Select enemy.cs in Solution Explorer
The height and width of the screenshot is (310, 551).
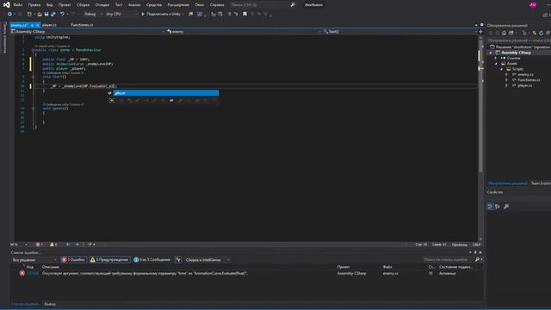(x=525, y=75)
